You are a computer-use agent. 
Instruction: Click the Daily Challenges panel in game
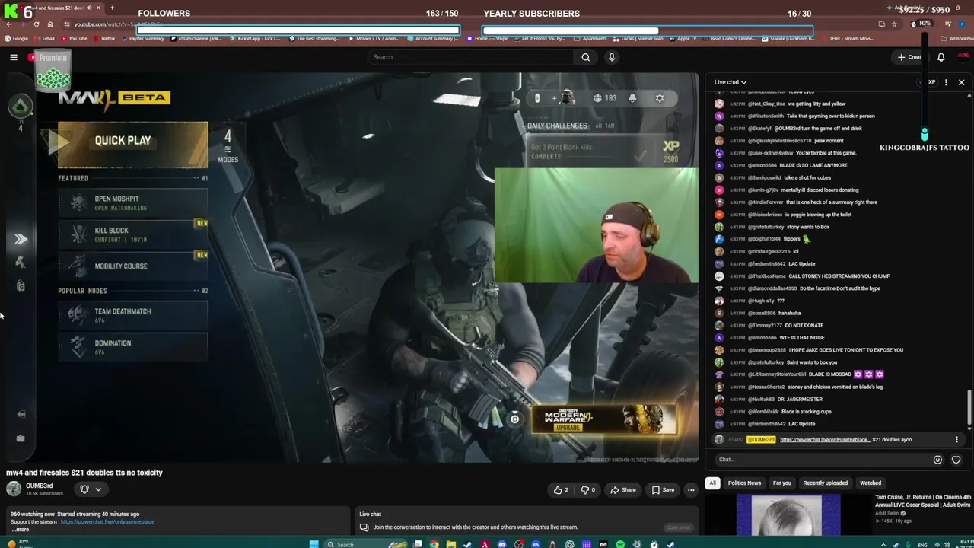tap(603, 142)
